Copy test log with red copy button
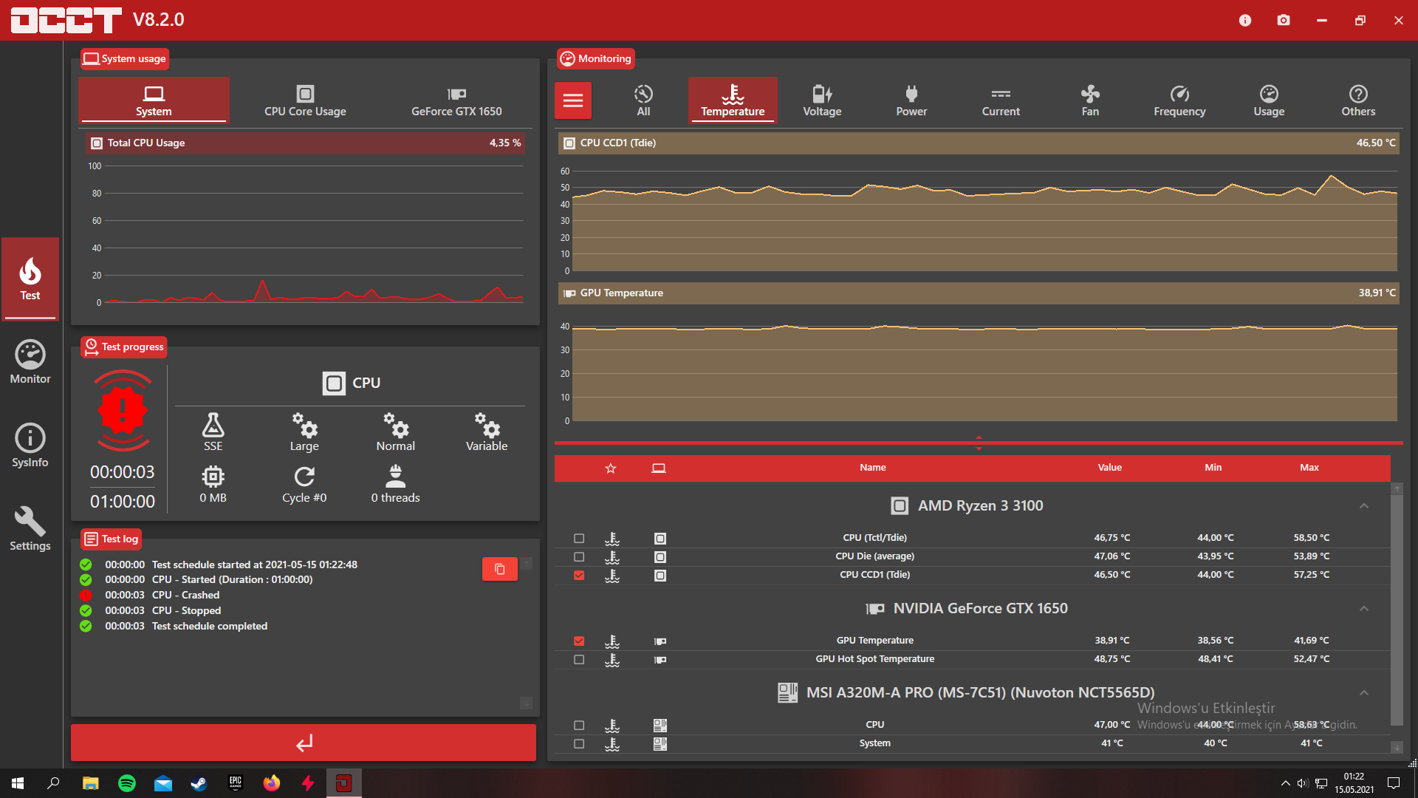This screenshot has width=1418, height=798. click(499, 569)
